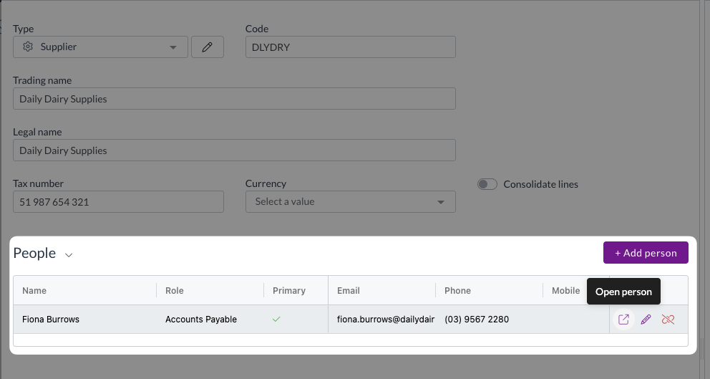
Task: Click the Consolidate lines label
Action: click(540, 184)
